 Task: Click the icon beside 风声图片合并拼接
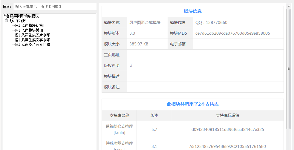(18, 45)
